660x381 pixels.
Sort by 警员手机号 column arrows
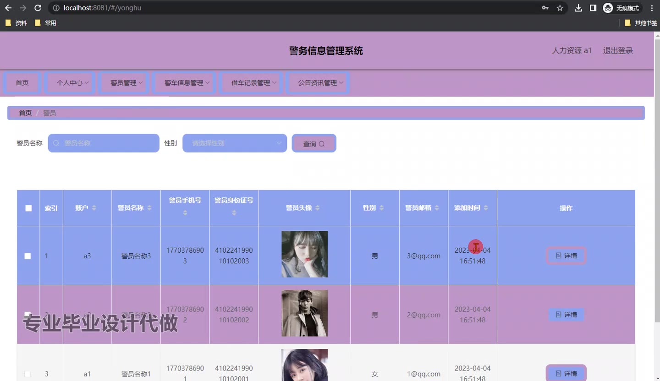coord(185,213)
